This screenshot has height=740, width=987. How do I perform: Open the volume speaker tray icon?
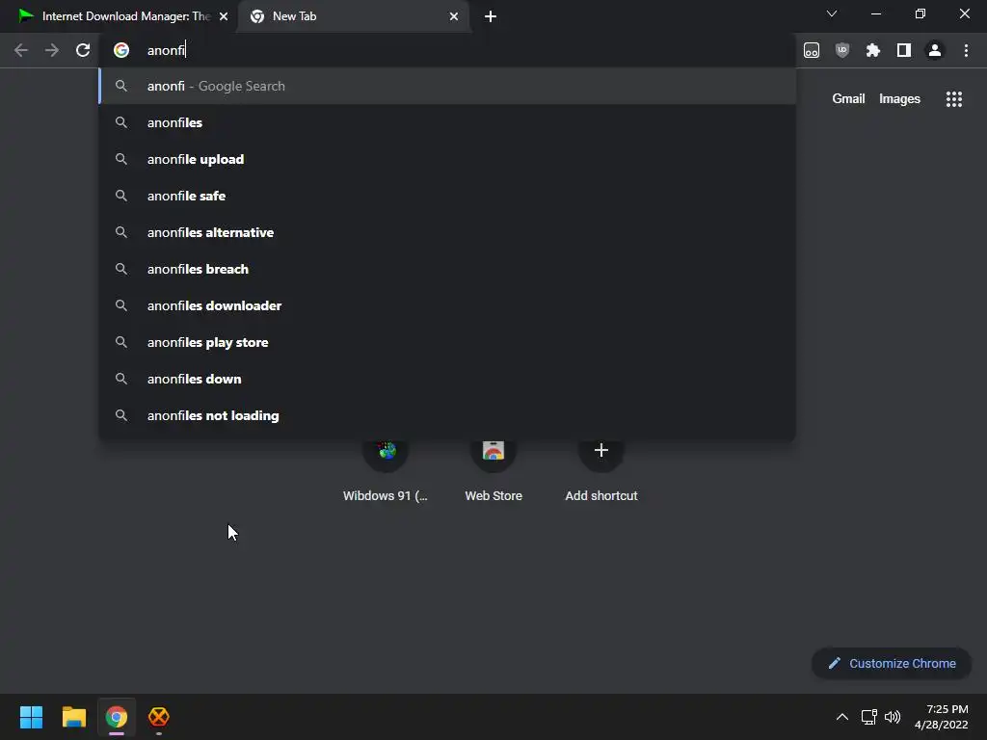tap(893, 717)
